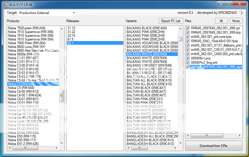Uncheck RM645_0597649_062.001_999.dcp checkbox
Viewport: 249px width, 157px height.
pyautogui.click(x=188, y=32)
